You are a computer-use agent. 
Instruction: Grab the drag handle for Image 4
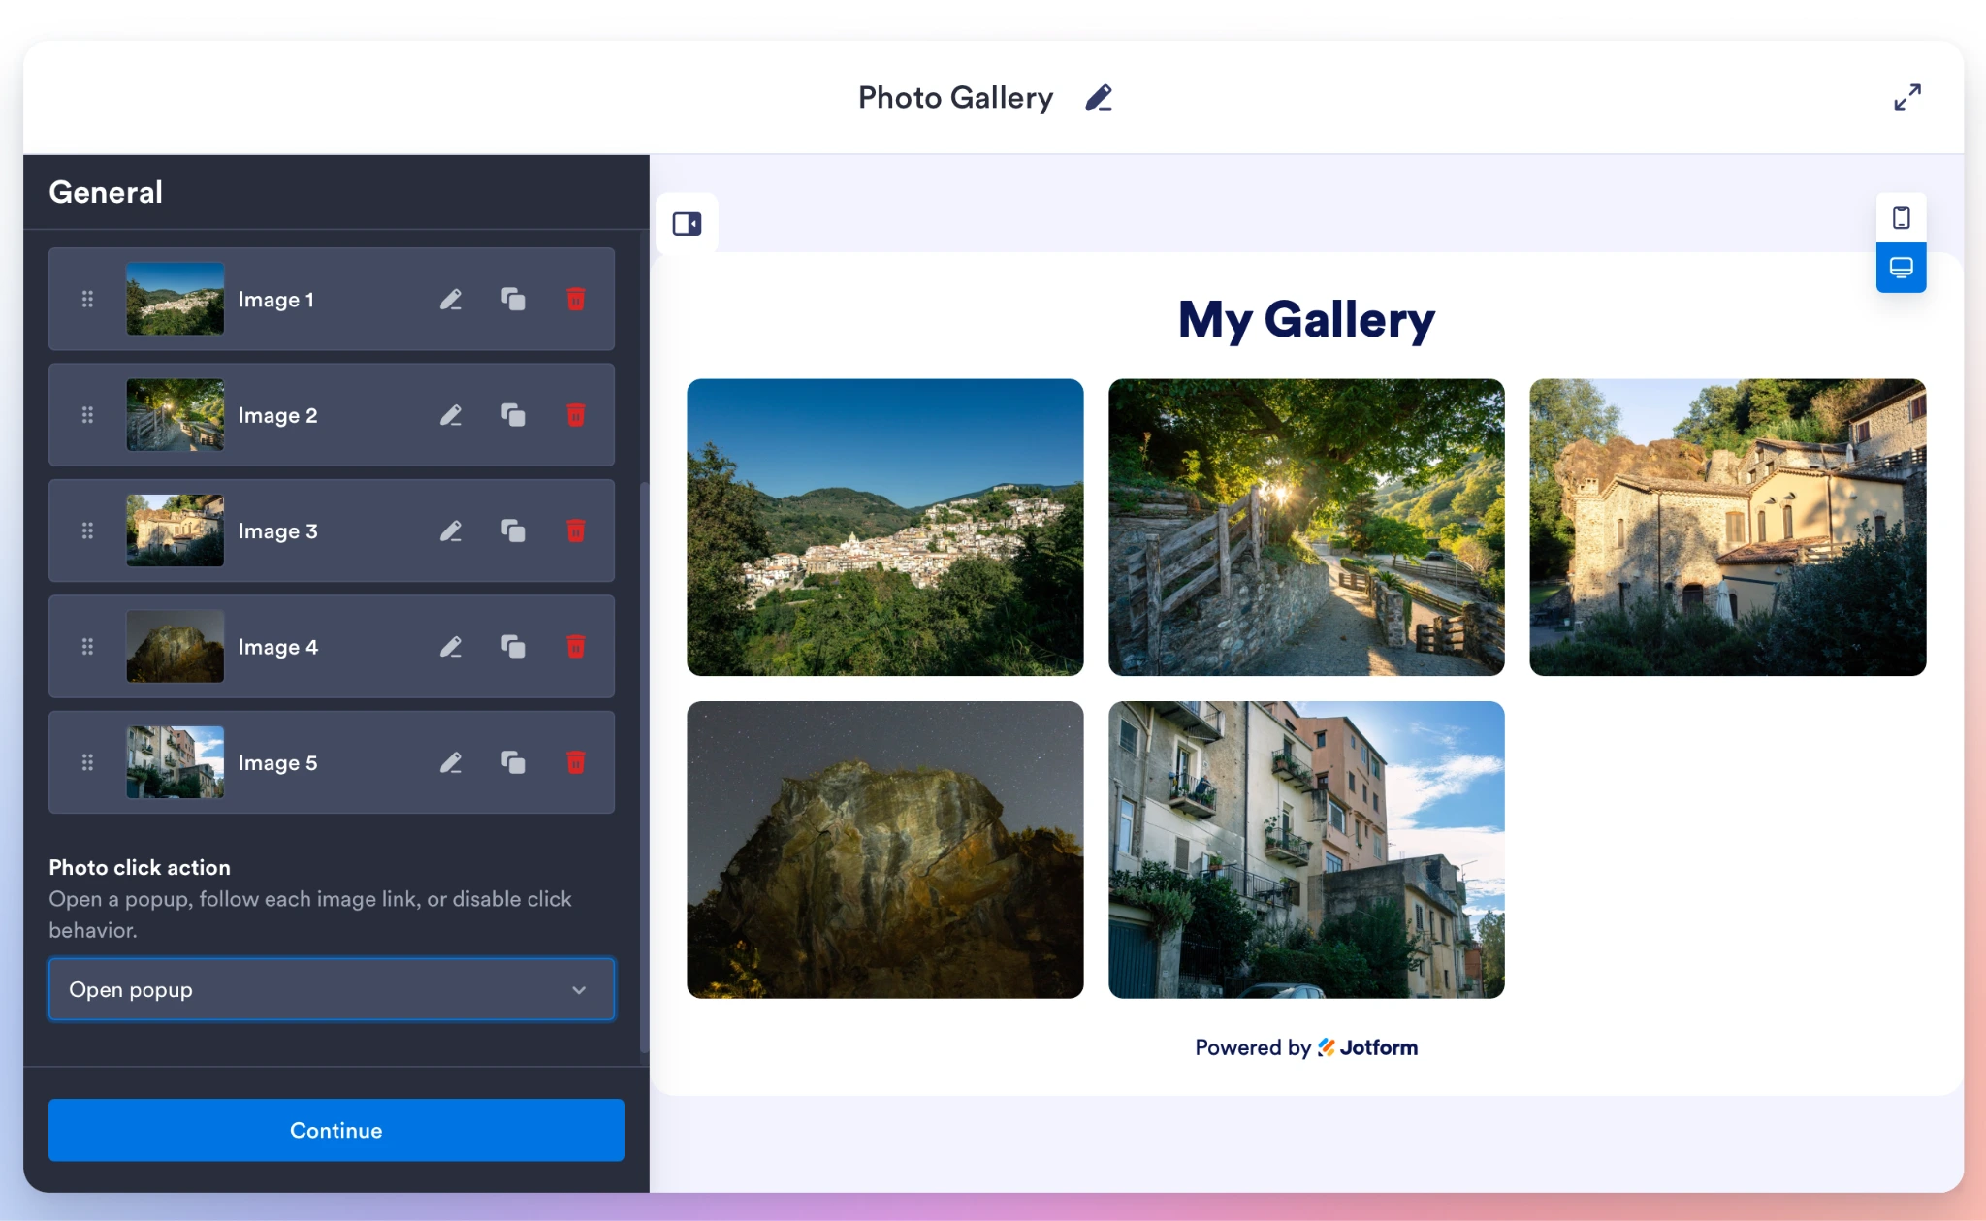87,646
